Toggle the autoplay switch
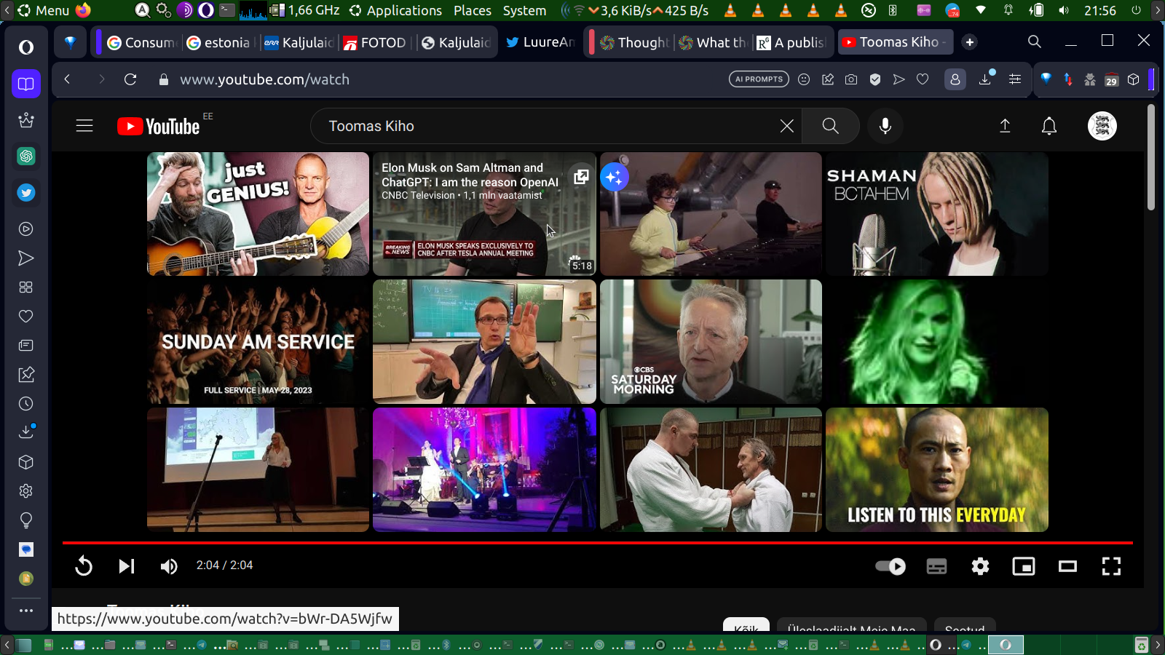 pyautogui.click(x=890, y=566)
